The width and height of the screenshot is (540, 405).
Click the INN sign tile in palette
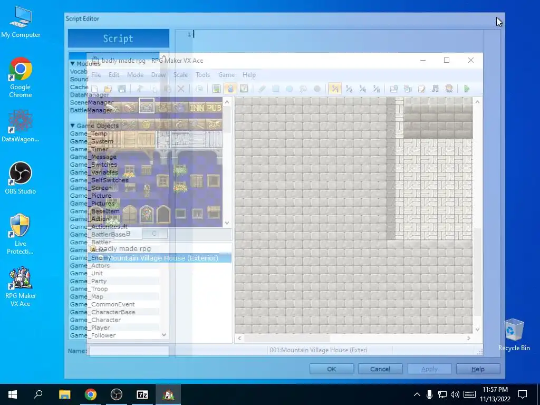click(x=197, y=108)
